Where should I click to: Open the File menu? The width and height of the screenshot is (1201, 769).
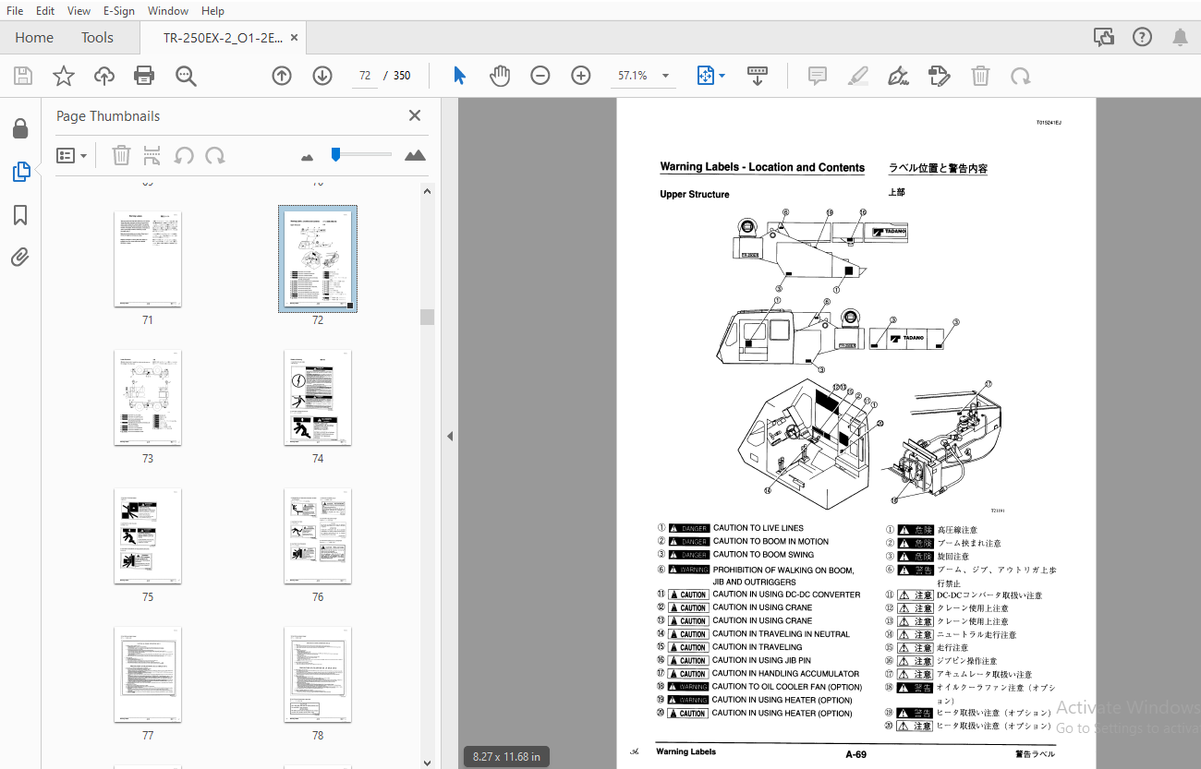[15, 11]
